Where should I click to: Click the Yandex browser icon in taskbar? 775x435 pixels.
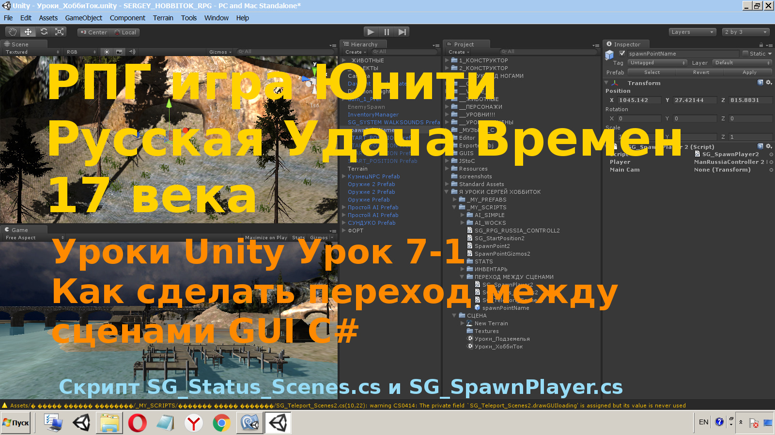coord(194,423)
